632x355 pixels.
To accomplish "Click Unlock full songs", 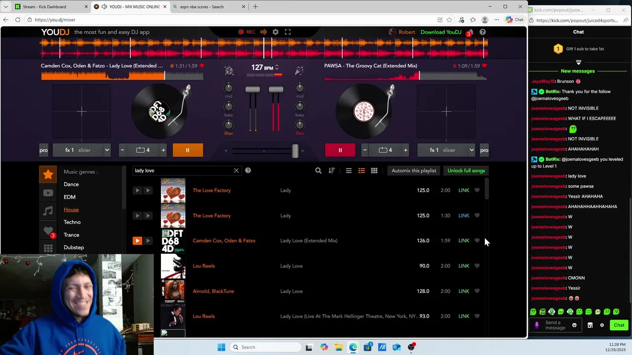I will click(466, 171).
